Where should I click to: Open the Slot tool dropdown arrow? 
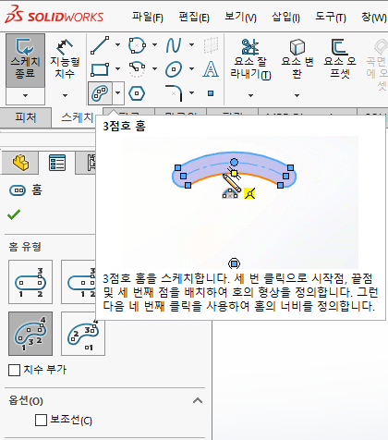point(118,93)
